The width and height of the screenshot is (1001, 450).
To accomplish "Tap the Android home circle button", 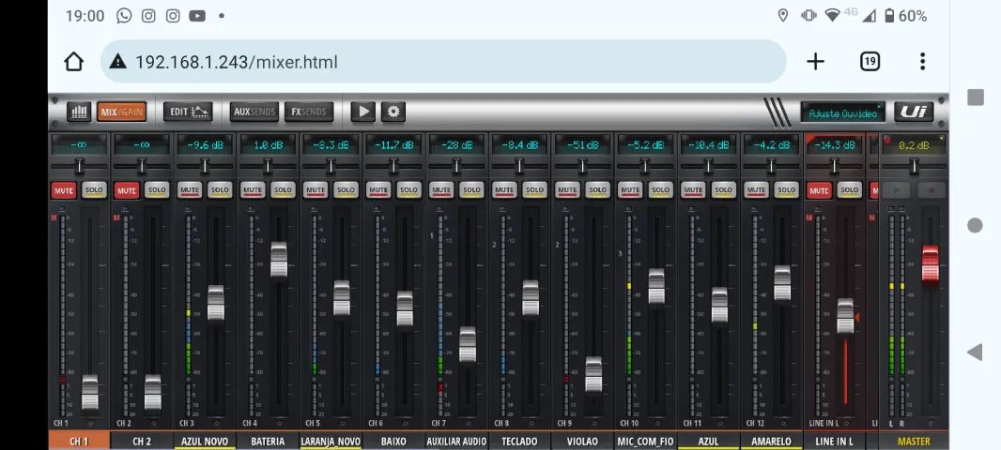I will 975,225.
